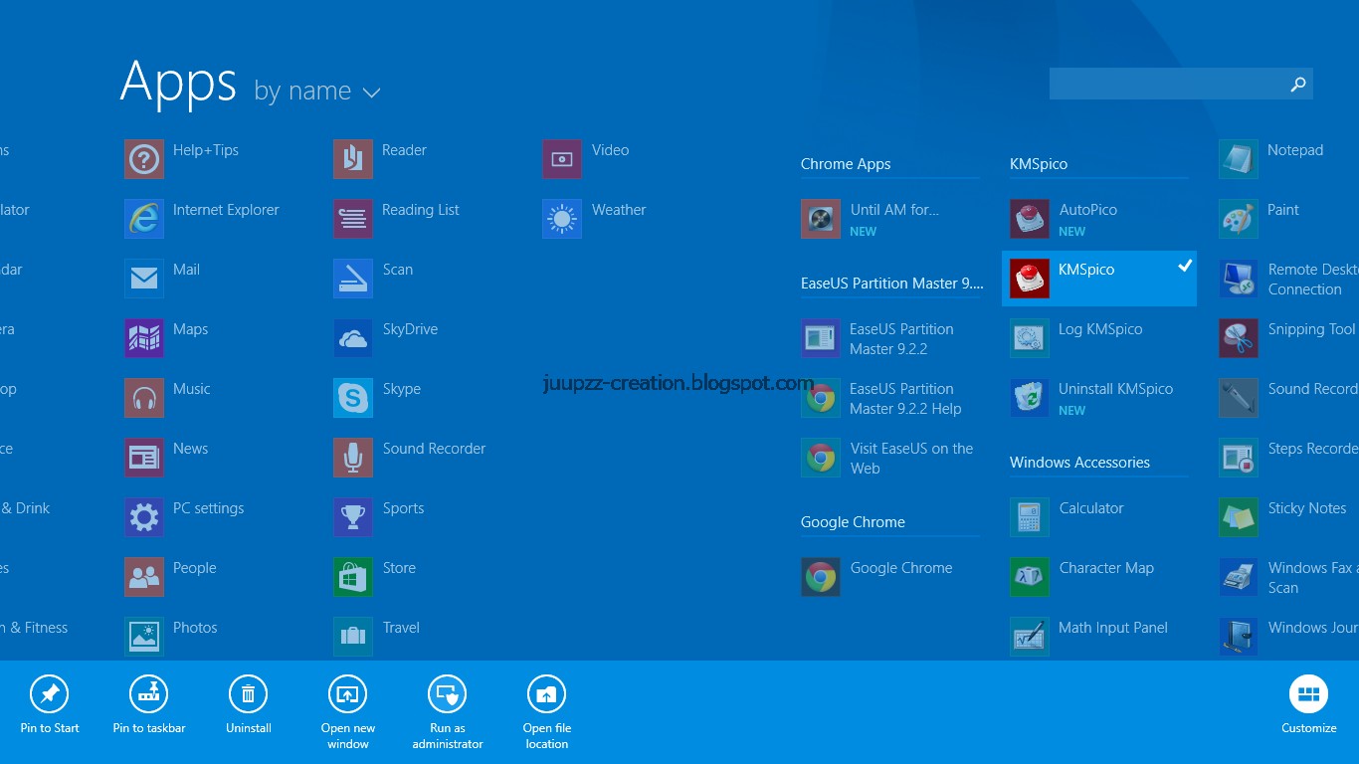Open the Paint palette icon
This screenshot has height=764, width=1359.
[1239, 219]
